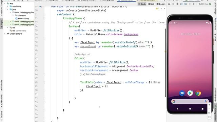
Task: Click 'FirstAppTheme' on line 32
Action: (72, 18)
